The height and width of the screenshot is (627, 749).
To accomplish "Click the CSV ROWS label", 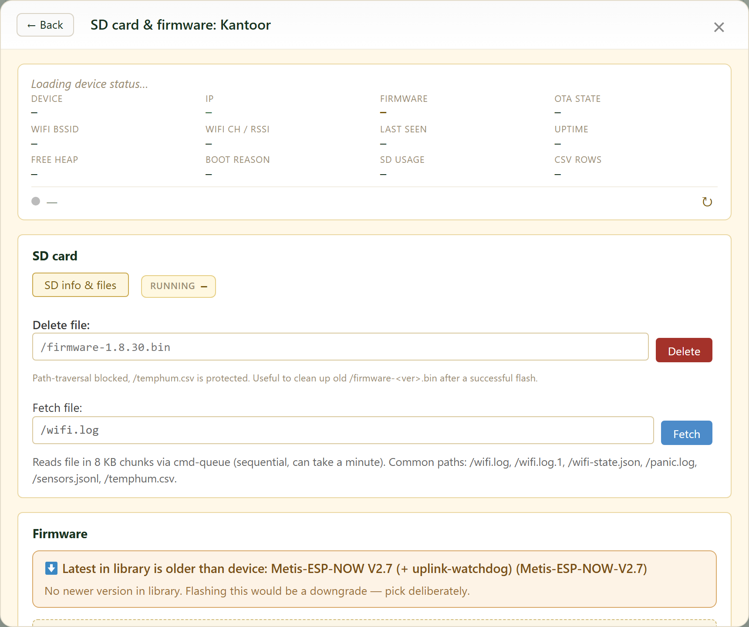I will (578, 160).
